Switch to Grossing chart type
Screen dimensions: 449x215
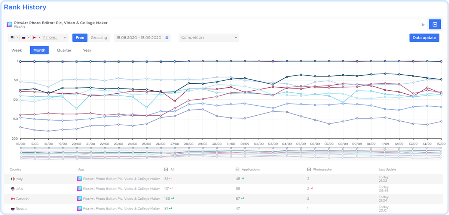[99, 38]
